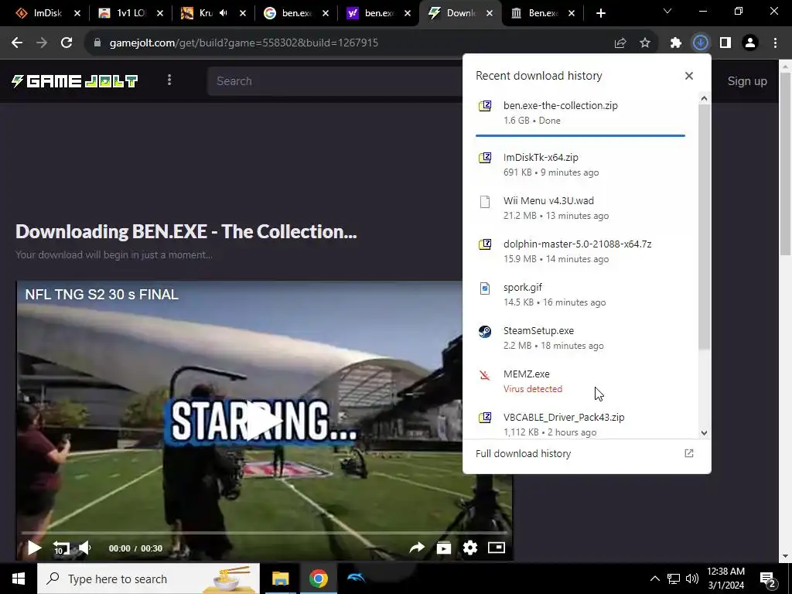Open VBCABLE_Driver_Pack43.zip download entry

[x=580, y=425]
